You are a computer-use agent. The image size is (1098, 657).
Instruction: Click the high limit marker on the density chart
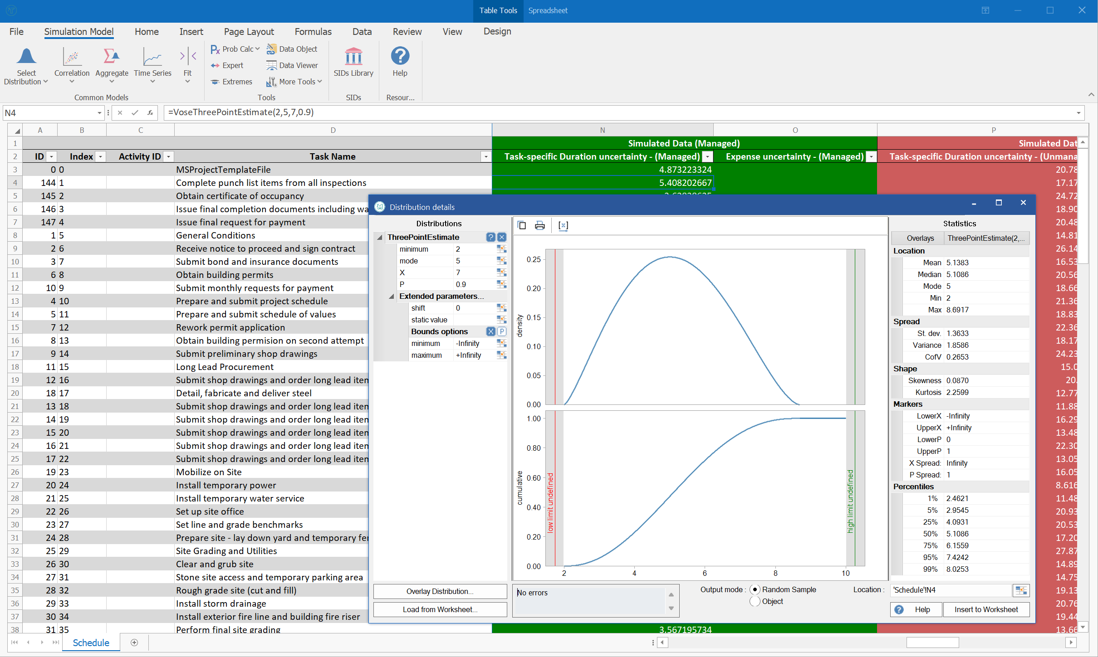[855, 326]
